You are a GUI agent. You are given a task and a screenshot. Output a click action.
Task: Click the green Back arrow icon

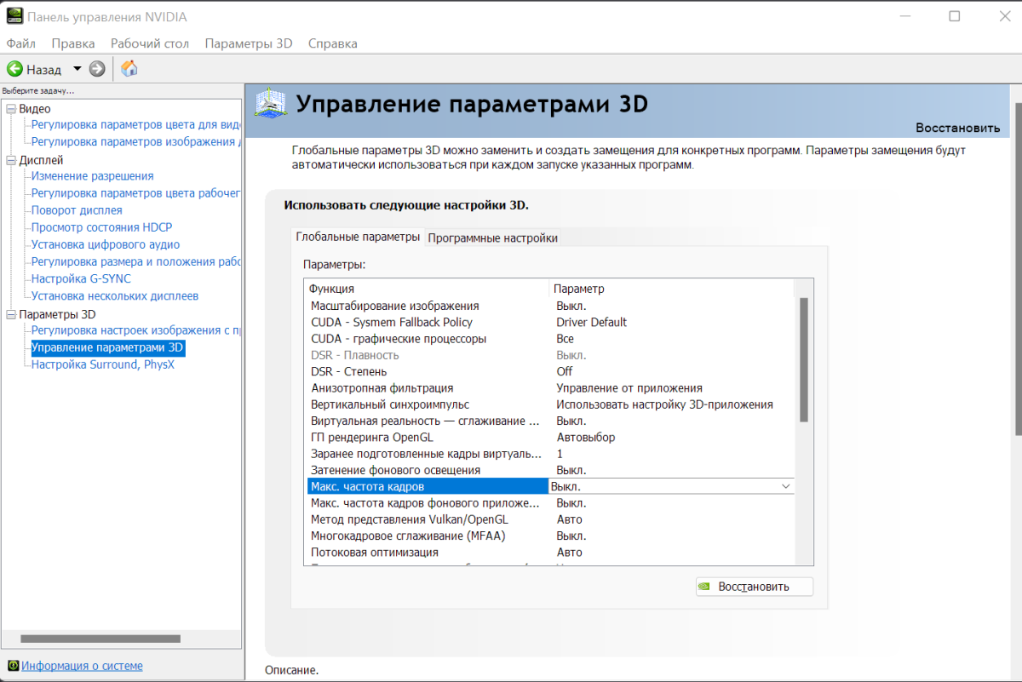(x=14, y=69)
